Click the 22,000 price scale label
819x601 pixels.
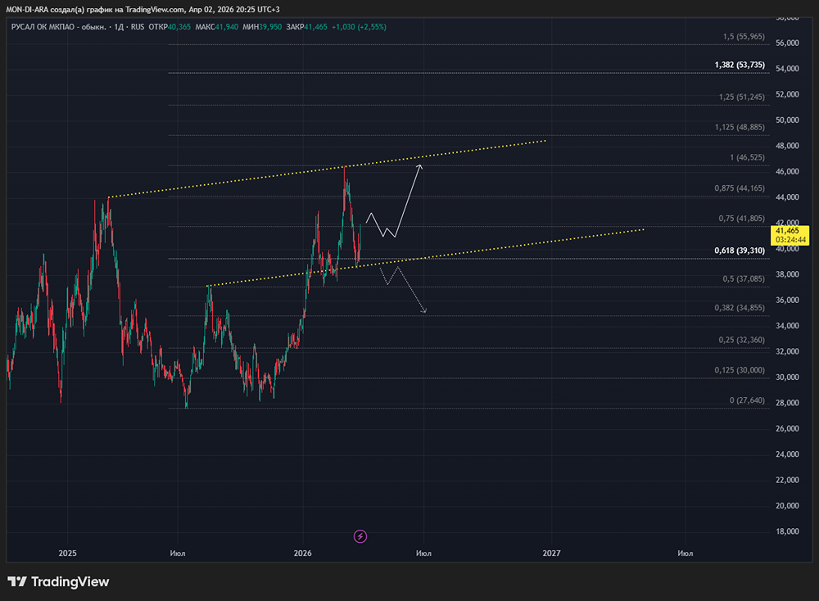point(787,480)
